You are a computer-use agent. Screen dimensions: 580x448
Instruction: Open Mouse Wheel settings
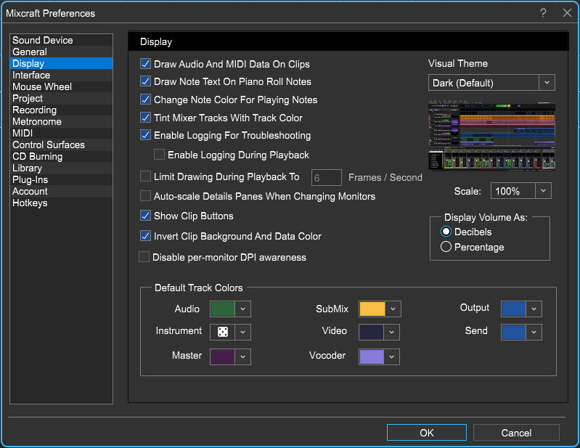tap(61, 86)
